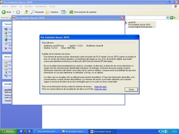The height and width of the screenshot is (134, 179).
Task: Open the Edición menu
Action: tap(13, 7)
